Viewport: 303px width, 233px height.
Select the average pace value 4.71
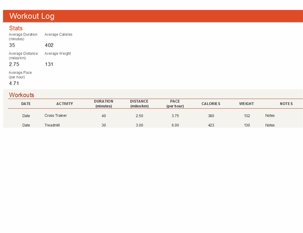click(x=14, y=83)
